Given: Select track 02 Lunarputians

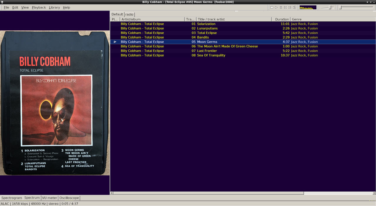Looking at the screenshot, I should [243, 28].
